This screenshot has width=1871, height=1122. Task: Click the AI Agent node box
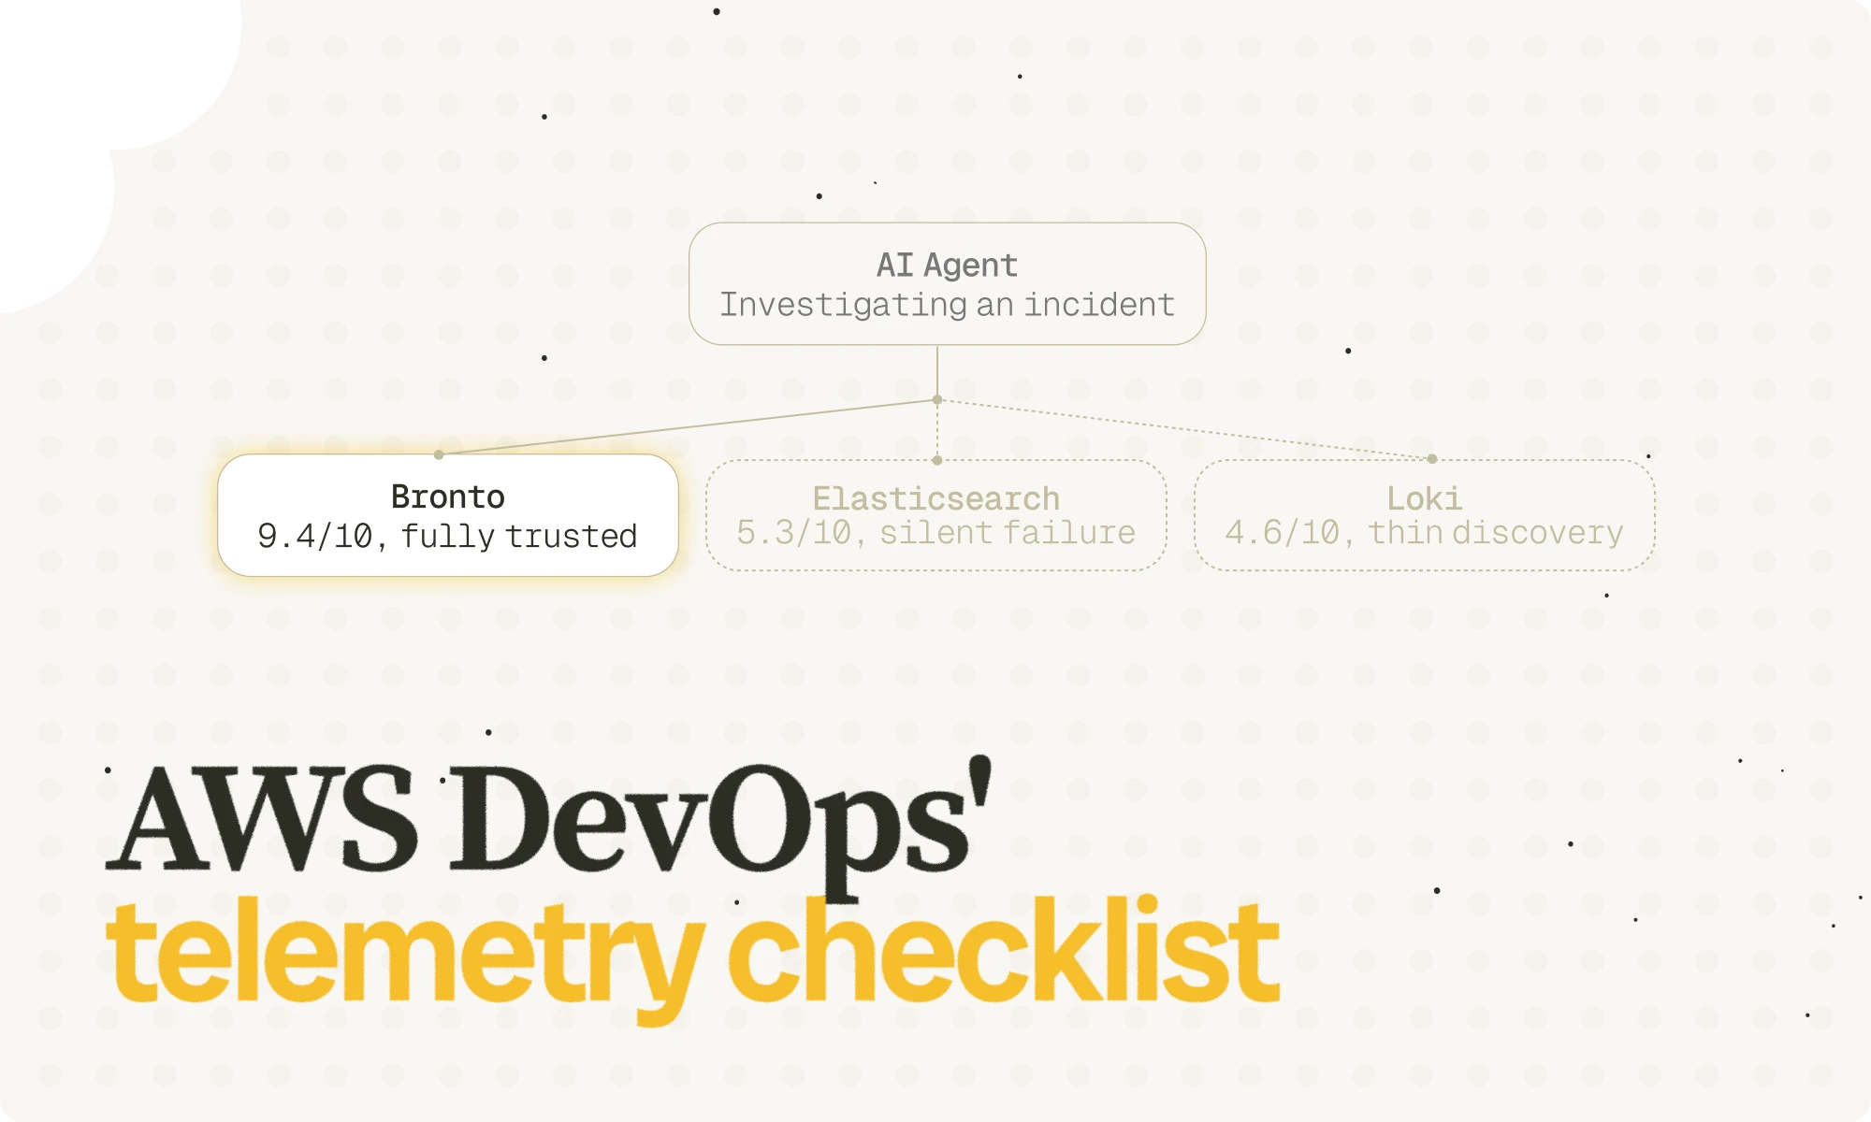click(947, 283)
